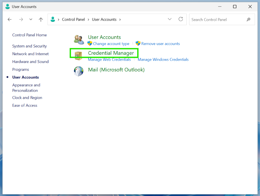Open the User Accounts heading link
The width and height of the screenshot is (260, 196).
tap(104, 37)
